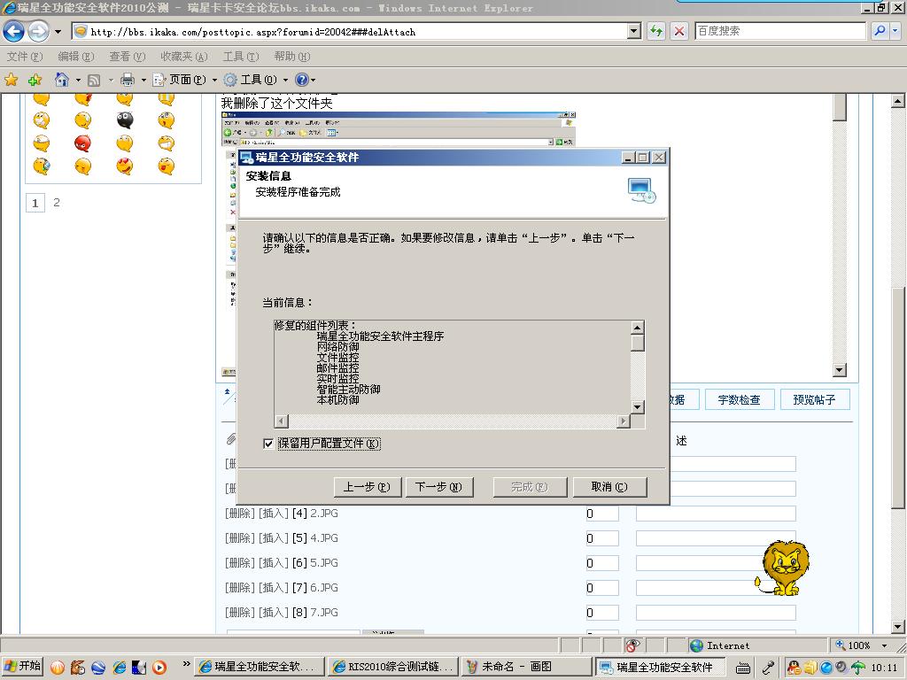Image resolution: width=907 pixels, height=680 pixels.
Task: Open the 工具(O) gear toolbar dropdown
Action: [256, 80]
